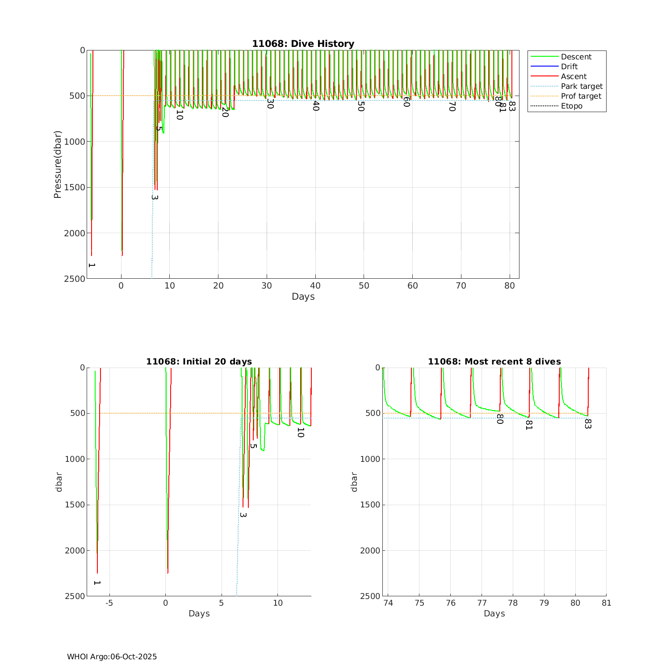Click the '11068: Most recent 8 dives' title
The image size is (670, 670).
[494, 361]
